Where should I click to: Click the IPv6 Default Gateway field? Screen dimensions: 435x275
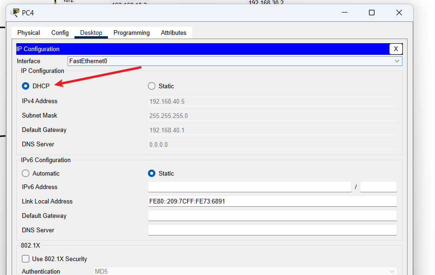tap(273, 216)
